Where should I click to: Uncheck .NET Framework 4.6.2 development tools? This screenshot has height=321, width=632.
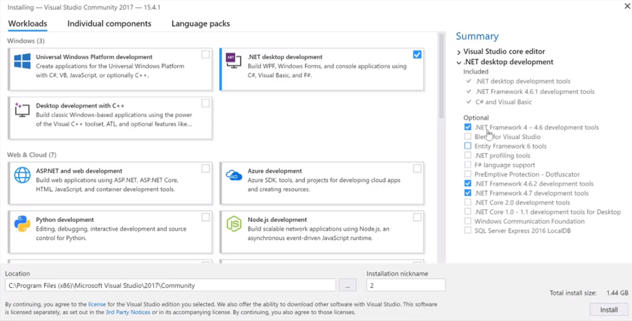(x=468, y=183)
